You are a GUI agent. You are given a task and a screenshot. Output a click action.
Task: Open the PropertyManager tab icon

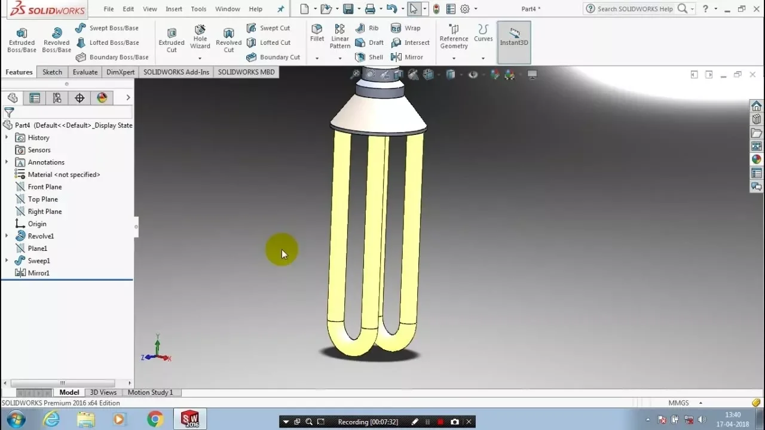[x=35, y=98]
